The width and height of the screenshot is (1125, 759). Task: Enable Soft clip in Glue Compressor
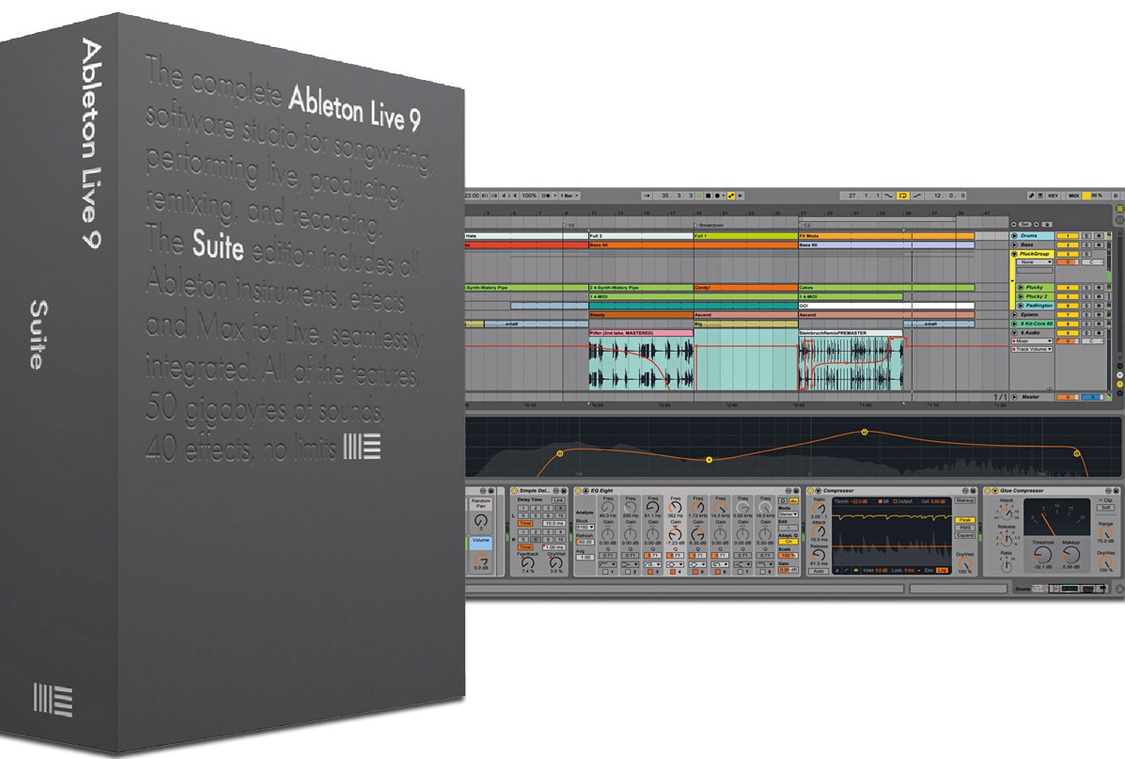point(1105,508)
